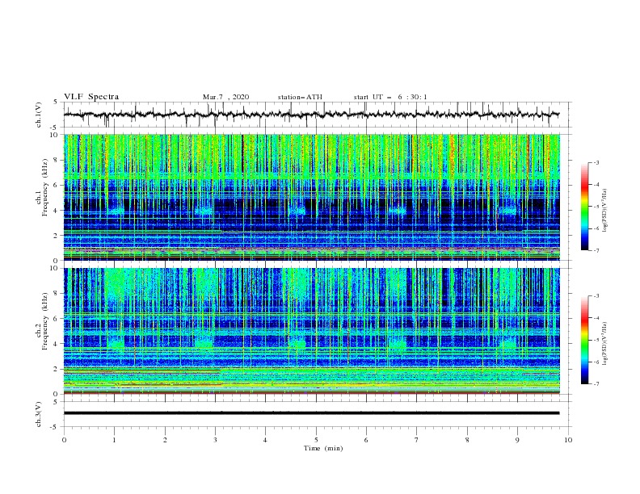640x494 pixels.
Task: Click the time-axis tick label "9"
Action: pos(517,440)
